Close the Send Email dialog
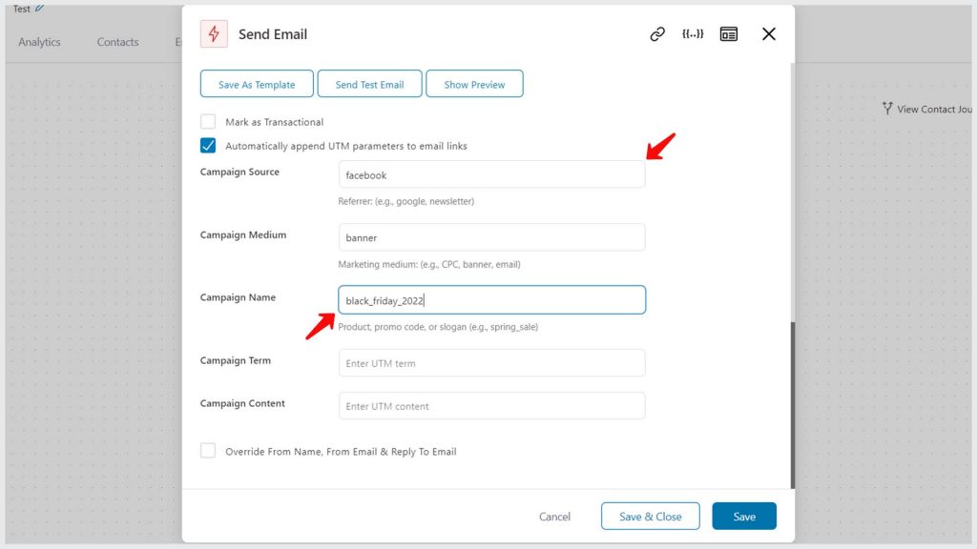Viewport: 977px width, 549px height. [x=769, y=34]
